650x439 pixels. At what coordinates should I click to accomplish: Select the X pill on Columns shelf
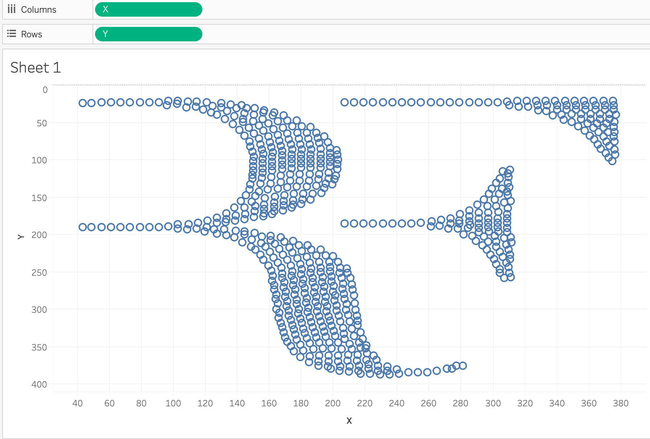tap(148, 9)
